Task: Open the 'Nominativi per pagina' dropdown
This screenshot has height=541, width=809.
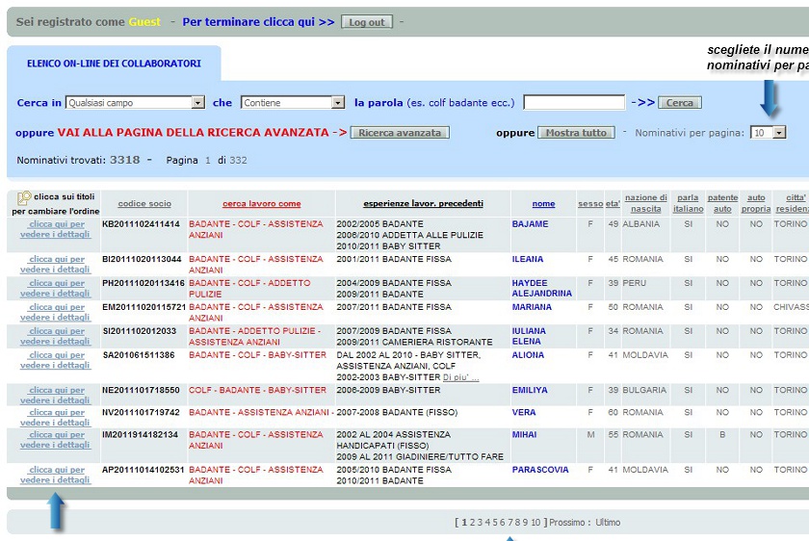Action: (768, 133)
